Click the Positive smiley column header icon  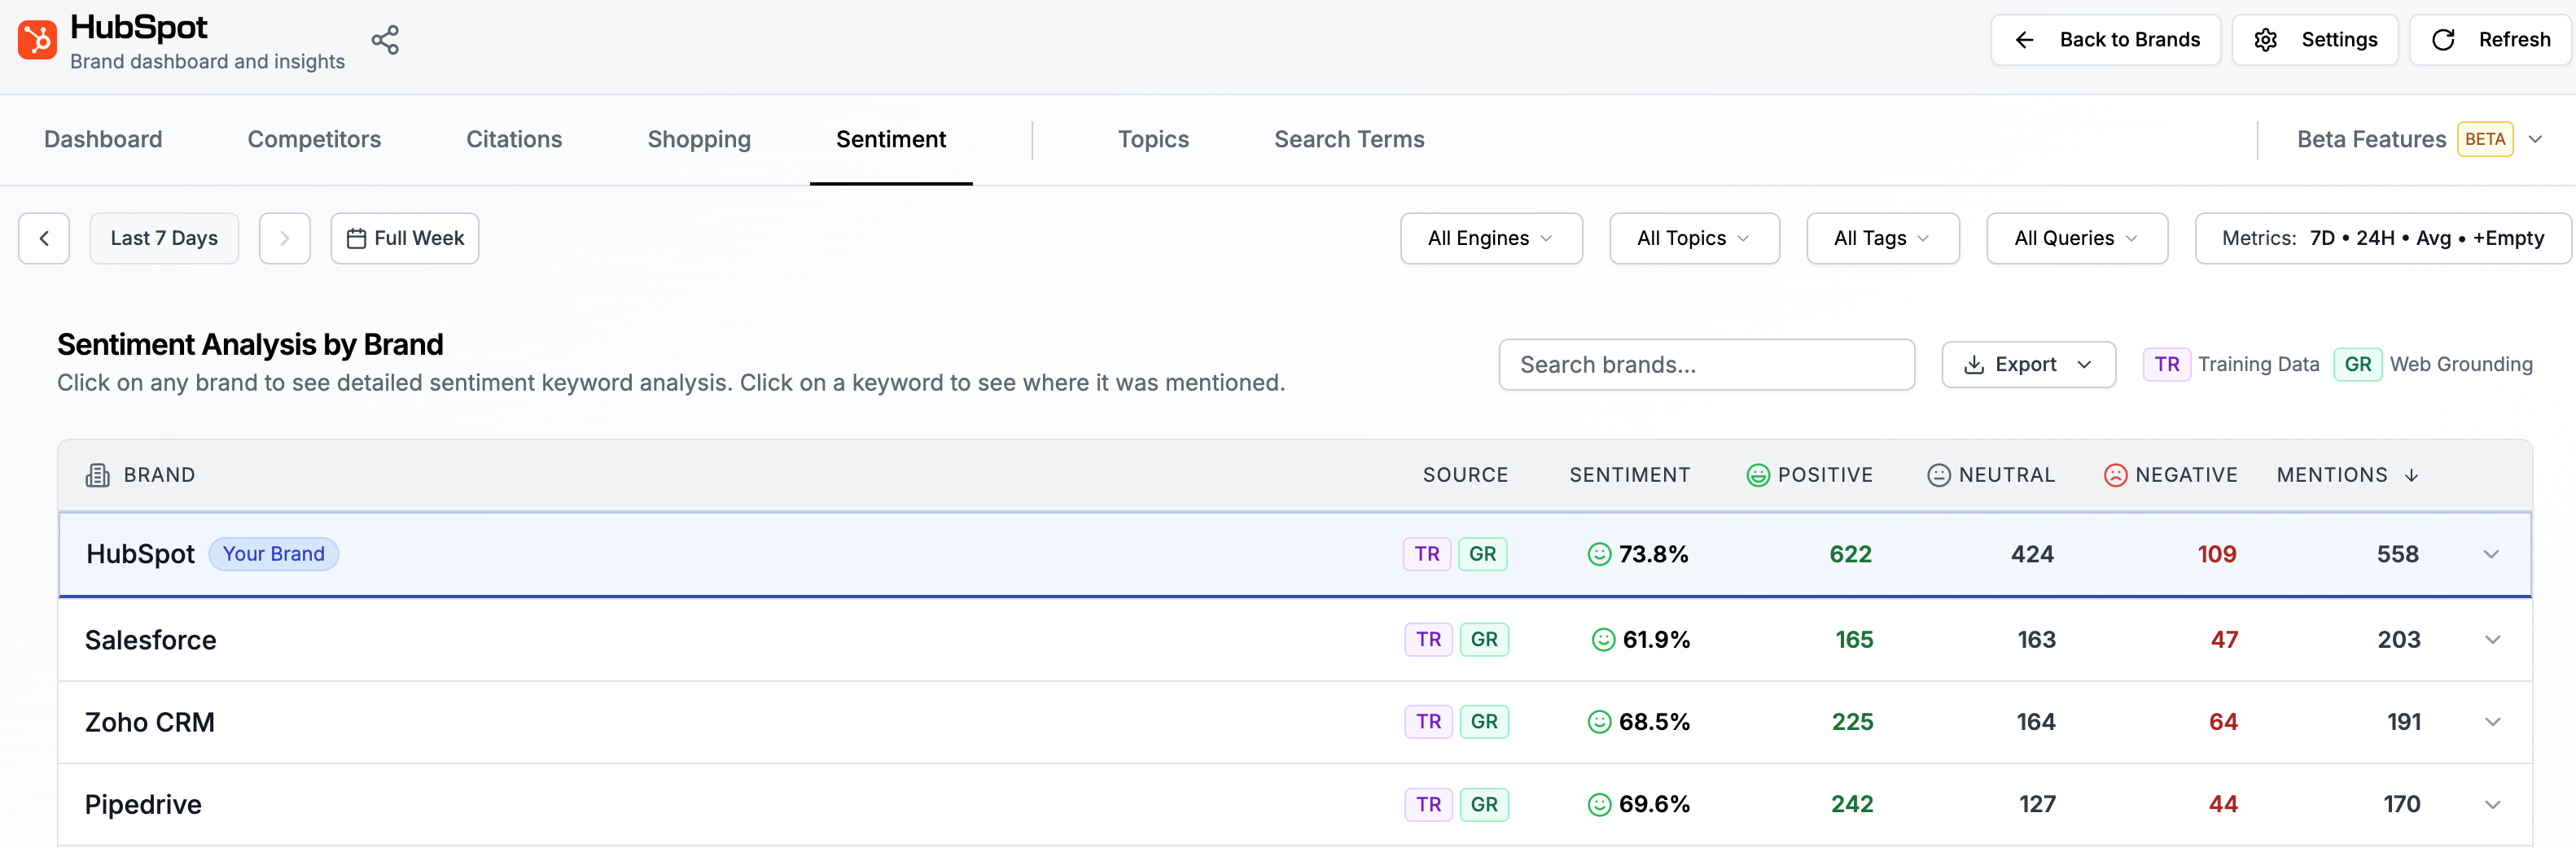click(x=1758, y=475)
